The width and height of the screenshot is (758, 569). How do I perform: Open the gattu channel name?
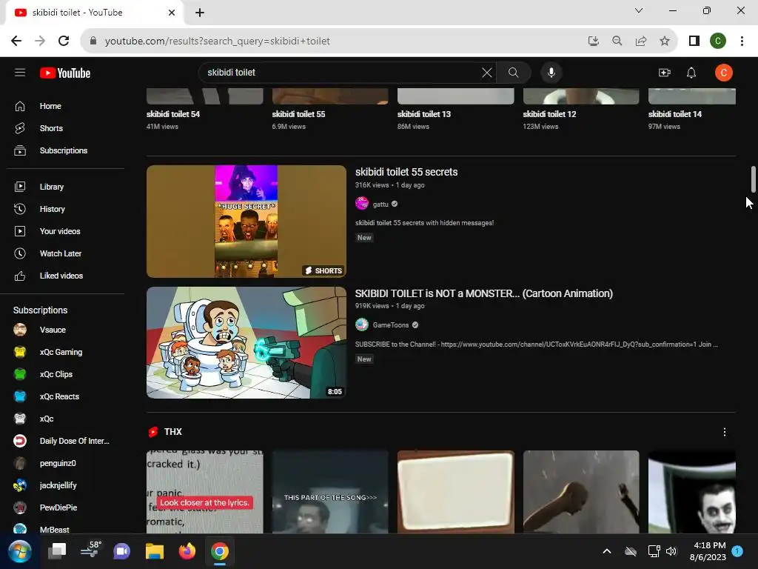(380, 204)
